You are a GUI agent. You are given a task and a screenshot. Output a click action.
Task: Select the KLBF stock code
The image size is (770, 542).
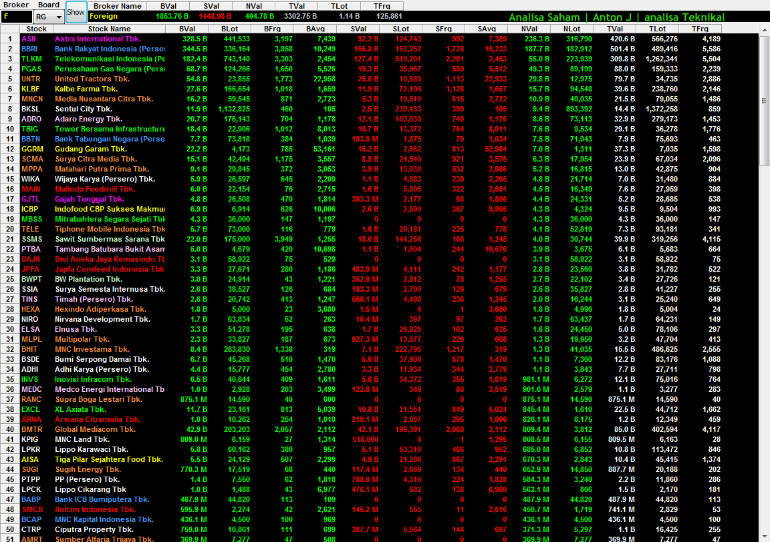30,89
